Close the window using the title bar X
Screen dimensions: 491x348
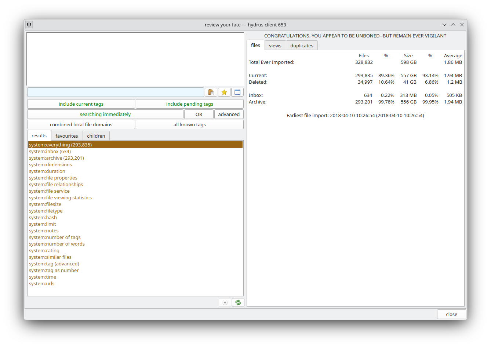pyautogui.click(x=462, y=25)
